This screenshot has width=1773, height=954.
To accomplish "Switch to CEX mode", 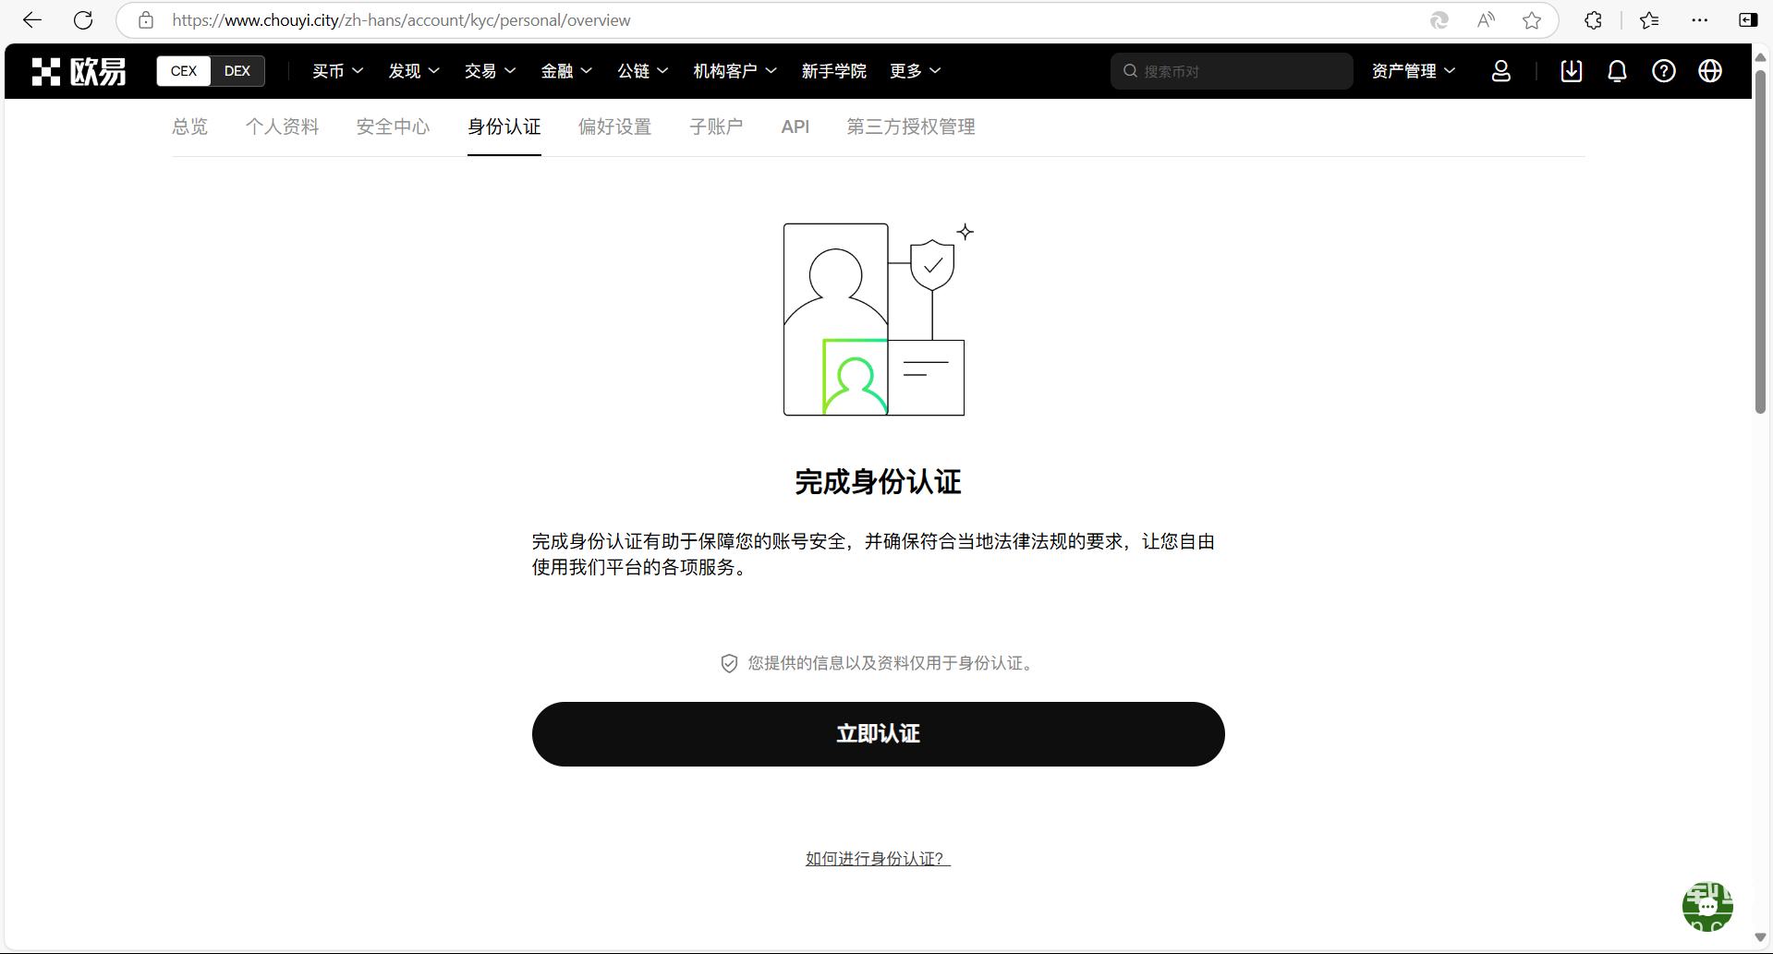I will click(x=184, y=71).
